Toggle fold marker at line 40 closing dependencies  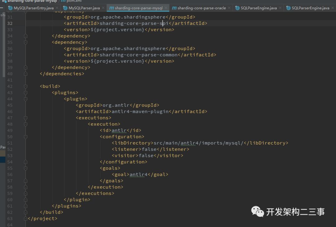(26, 74)
